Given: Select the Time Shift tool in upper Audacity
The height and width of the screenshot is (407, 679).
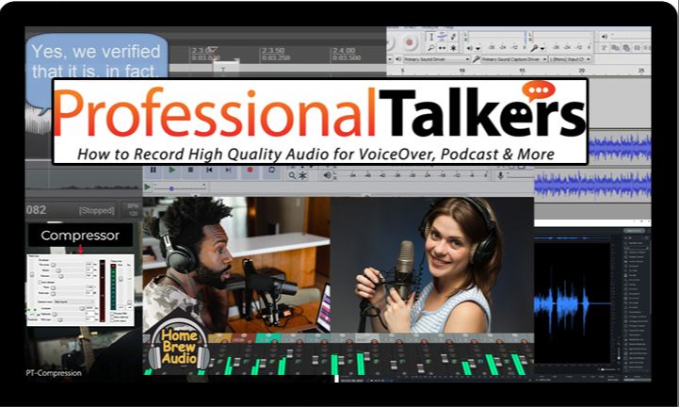Looking at the screenshot, I should (x=442, y=48).
